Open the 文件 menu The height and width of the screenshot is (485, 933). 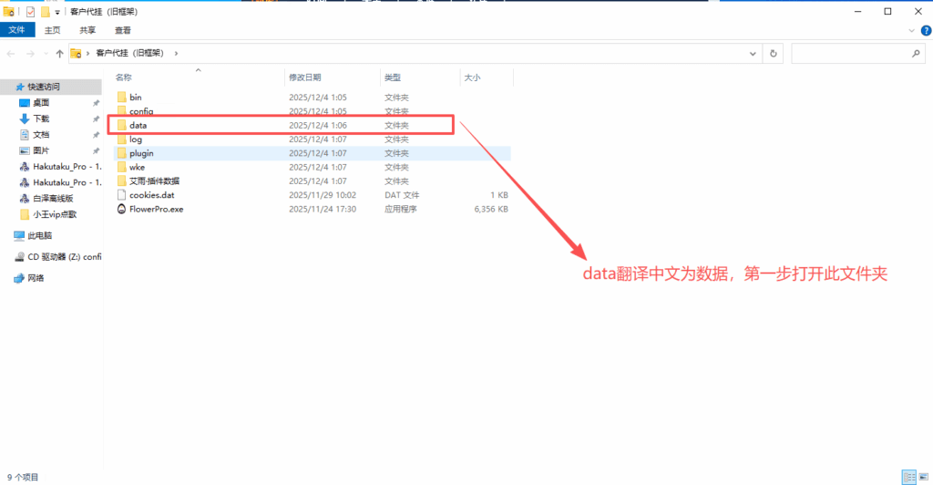[x=17, y=30]
